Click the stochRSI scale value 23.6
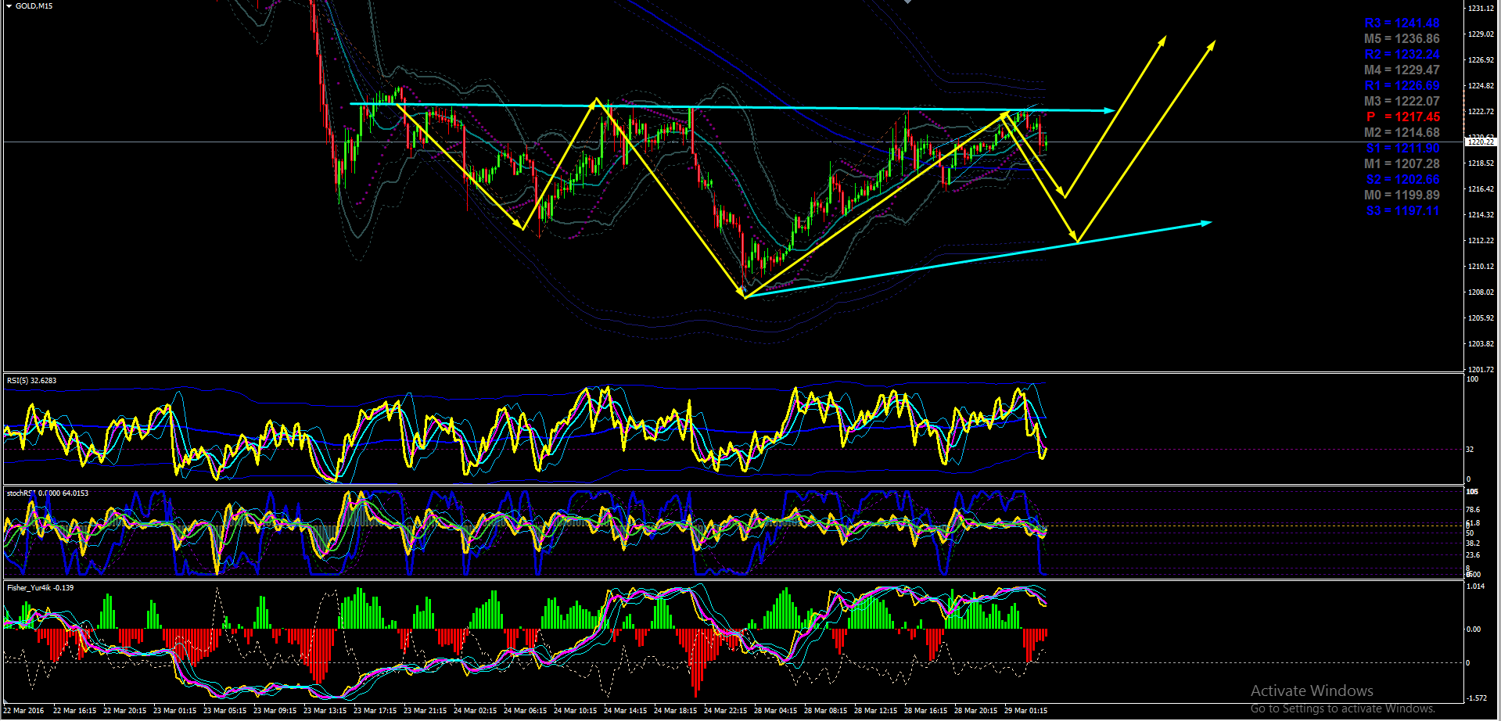The height and width of the screenshot is (721, 1501). [x=1473, y=555]
